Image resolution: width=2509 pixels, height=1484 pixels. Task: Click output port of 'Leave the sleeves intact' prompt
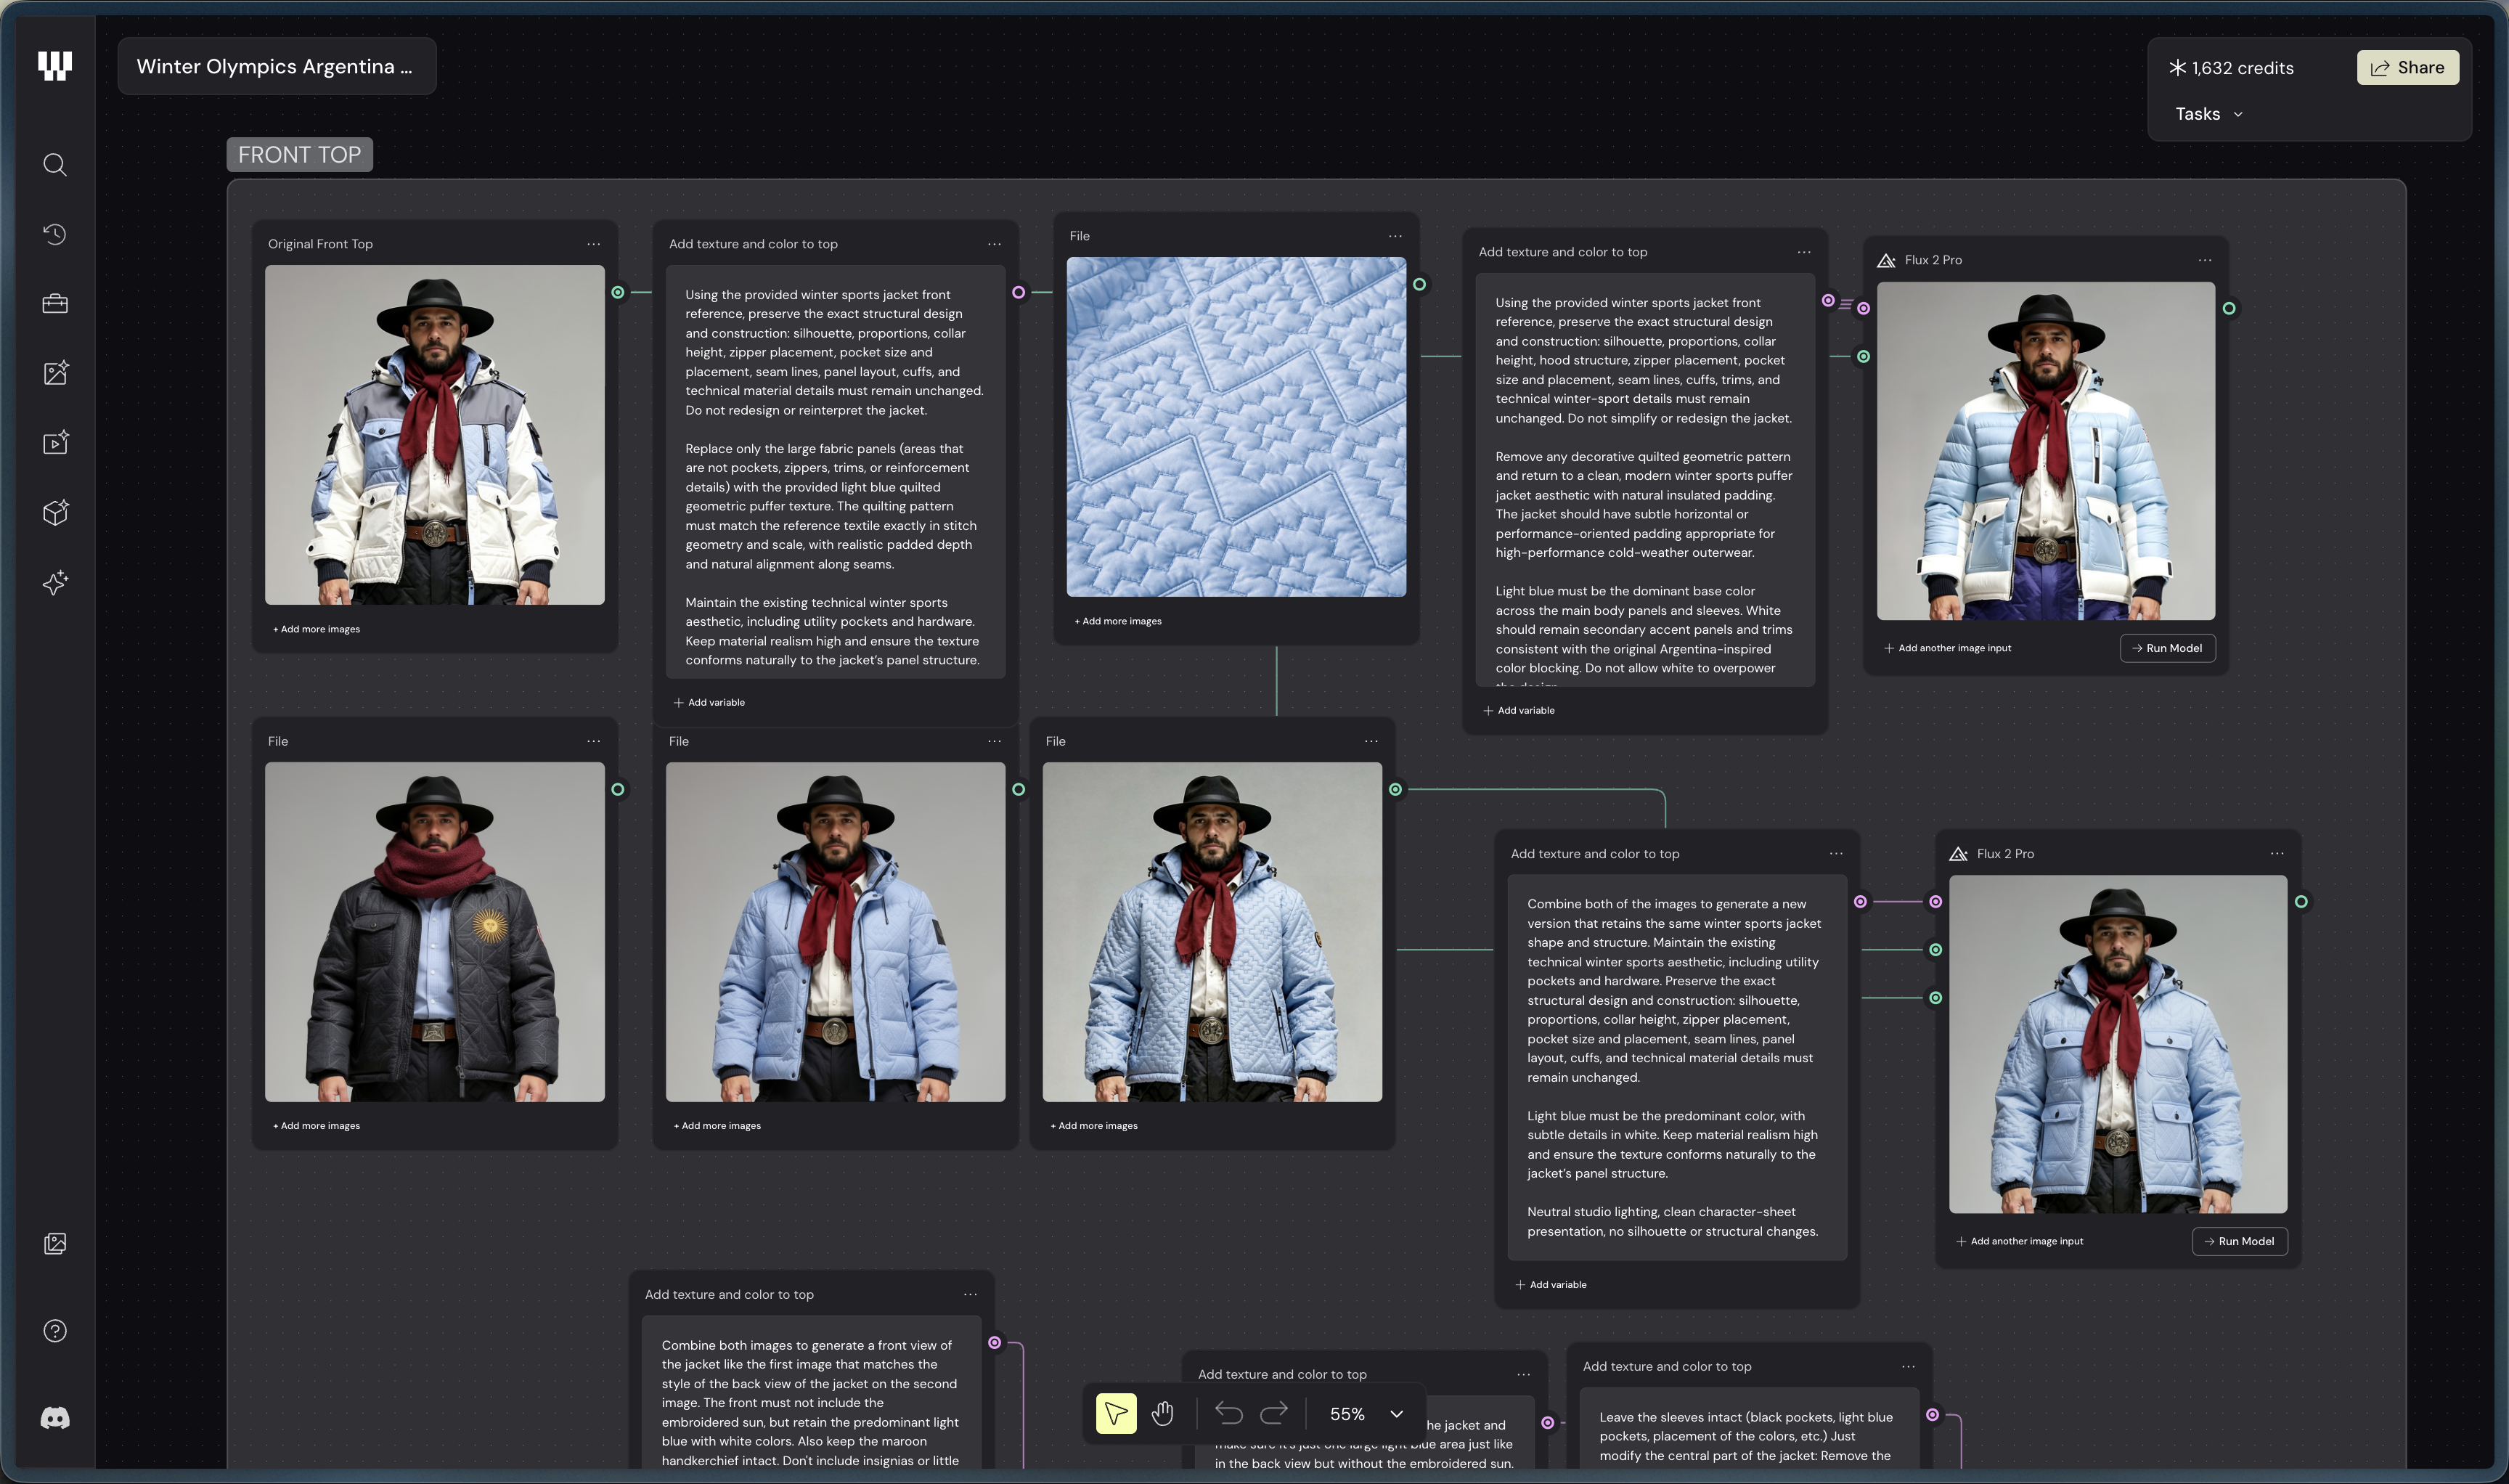[1932, 1414]
